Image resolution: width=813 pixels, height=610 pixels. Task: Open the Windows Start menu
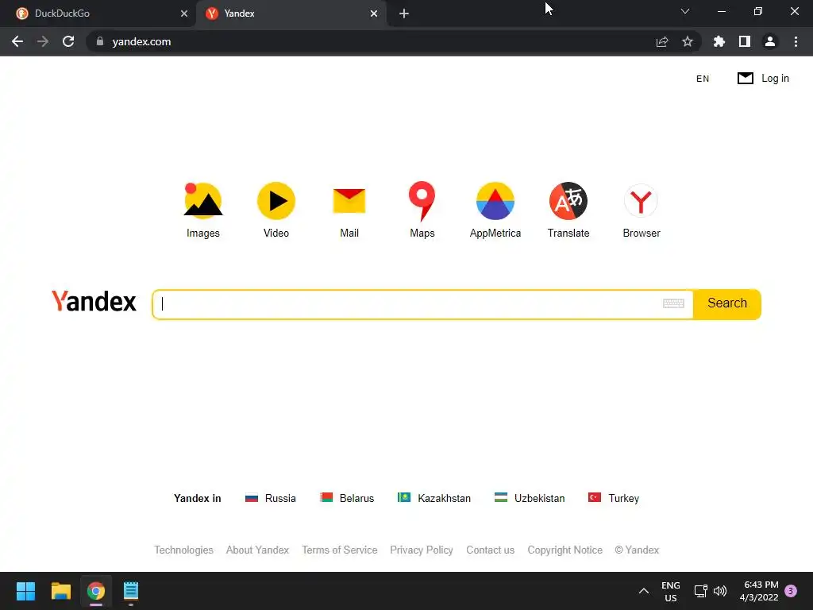pos(25,591)
